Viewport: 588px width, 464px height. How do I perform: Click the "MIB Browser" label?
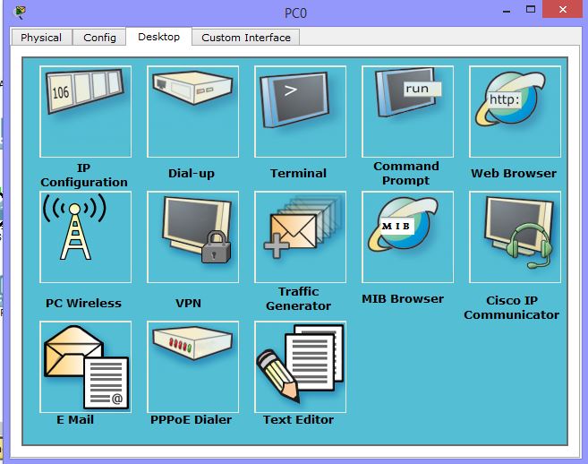tap(403, 299)
